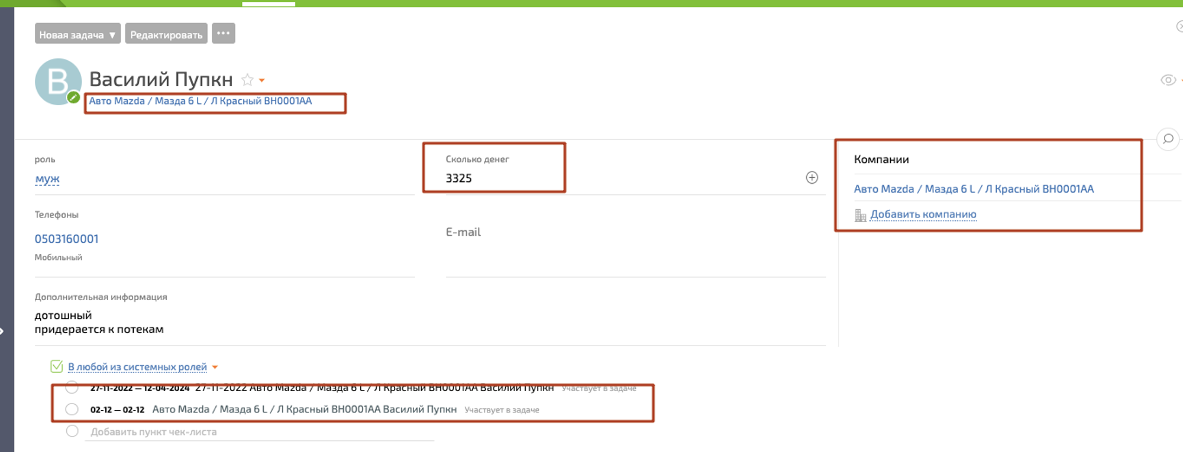Click the building icon near Добавить компанию
Image resolution: width=1183 pixels, height=452 pixels.
tap(860, 215)
